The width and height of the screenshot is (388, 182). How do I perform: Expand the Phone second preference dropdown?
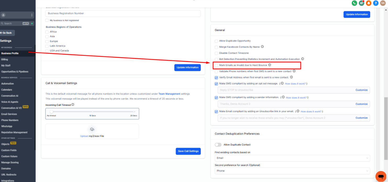coord(292,171)
